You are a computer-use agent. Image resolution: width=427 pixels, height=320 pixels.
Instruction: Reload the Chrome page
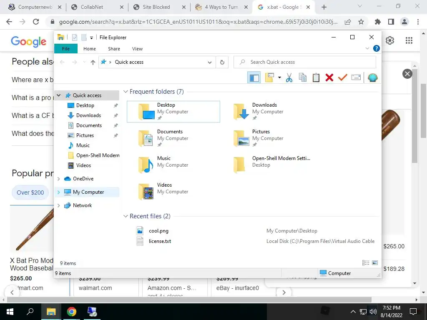(36, 22)
